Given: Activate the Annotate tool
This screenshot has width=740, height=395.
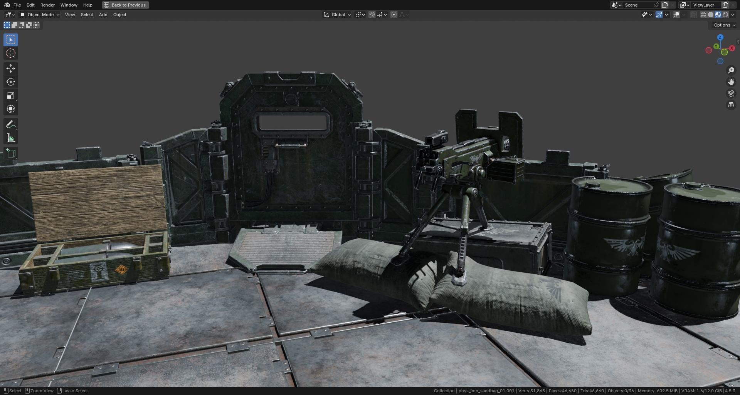Looking at the screenshot, I should (x=11, y=124).
